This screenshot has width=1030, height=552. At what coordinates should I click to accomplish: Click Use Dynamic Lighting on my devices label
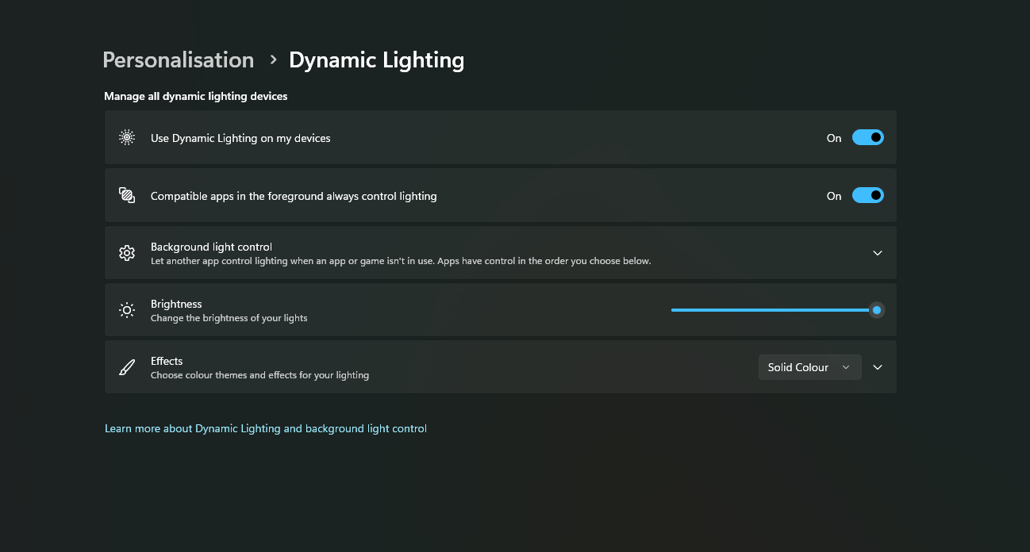coord(240,138)
